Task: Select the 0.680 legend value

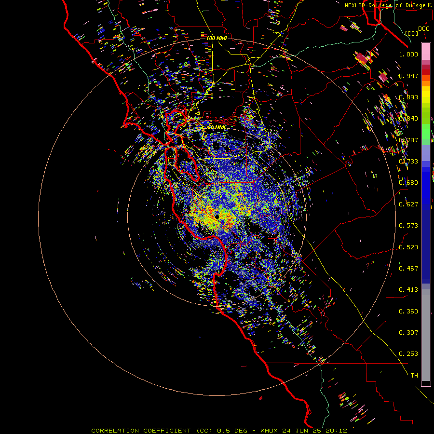Action: [408, 182]
